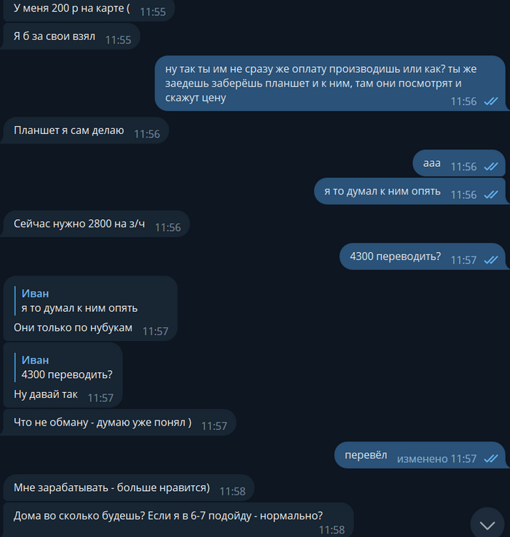Select the message "Планшет я сам делаю"
Viewport: 510px width, 537px height.
pos(68,131)
